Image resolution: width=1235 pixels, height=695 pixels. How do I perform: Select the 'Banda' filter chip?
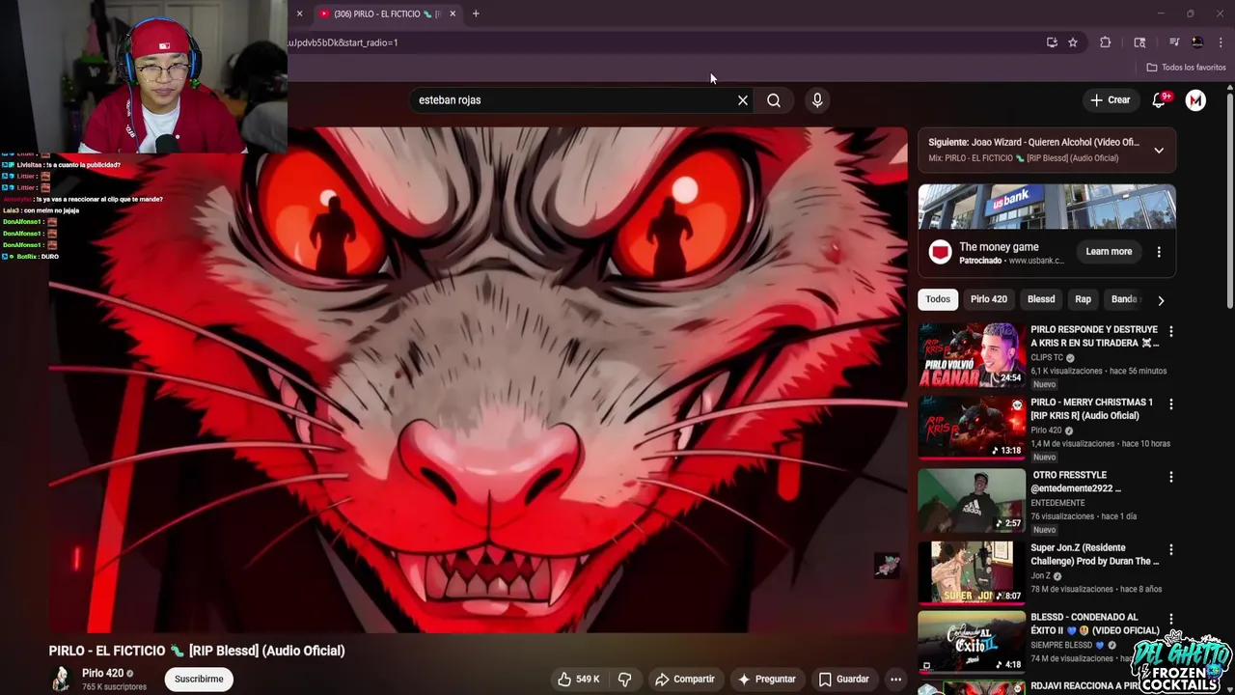1124,299
